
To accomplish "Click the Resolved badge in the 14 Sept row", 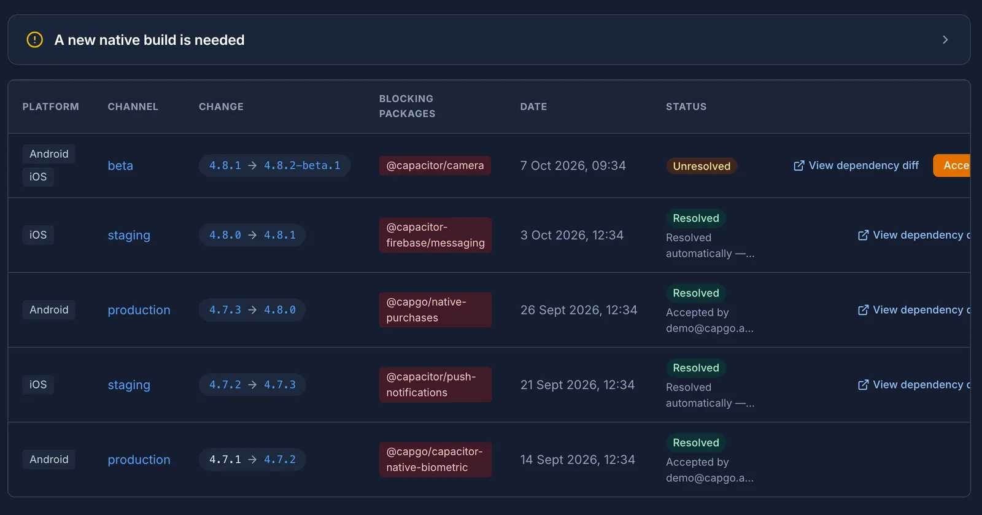I will 696,443.
